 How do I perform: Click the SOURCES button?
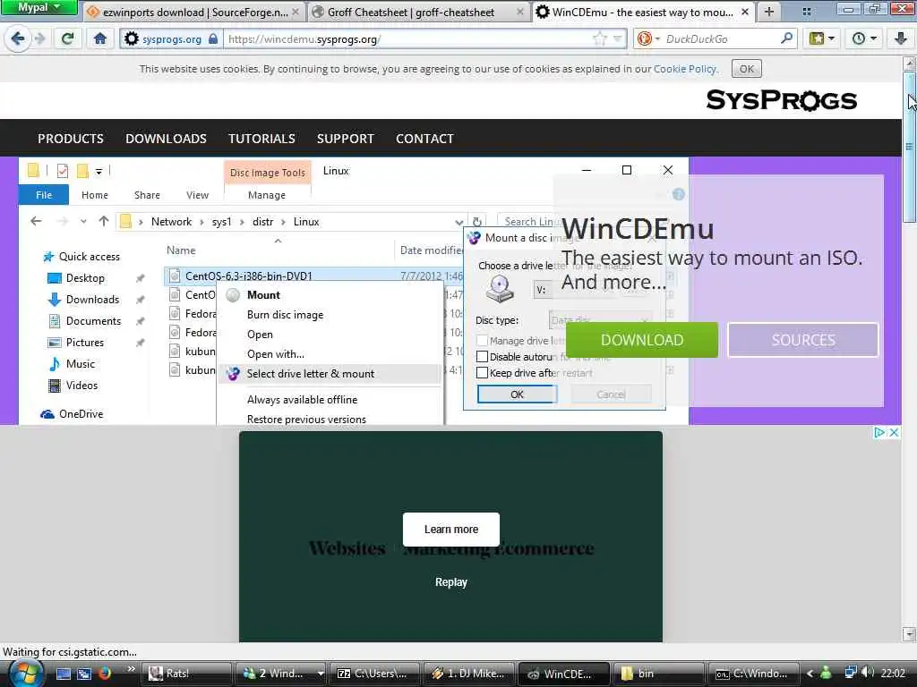(803, 340)
